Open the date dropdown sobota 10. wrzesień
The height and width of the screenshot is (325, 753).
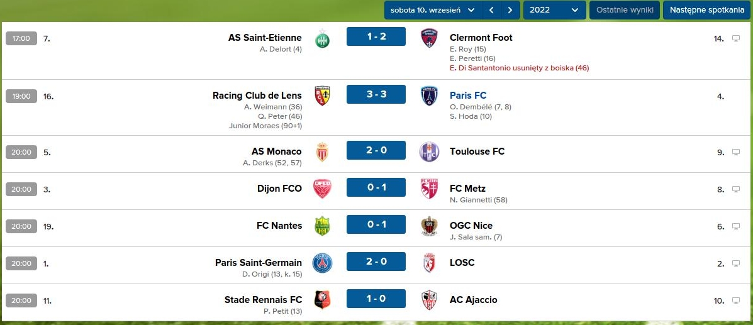pos(433,10)
